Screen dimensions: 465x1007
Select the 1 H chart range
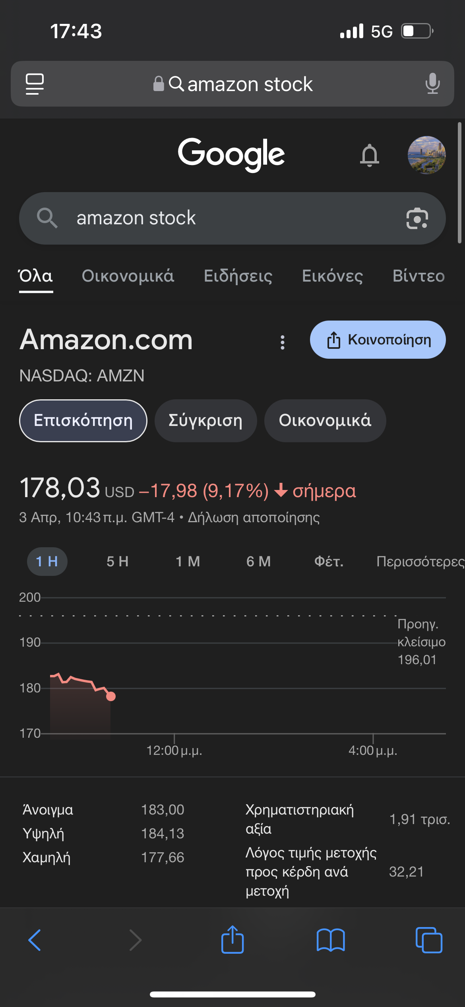click(47, 562)
